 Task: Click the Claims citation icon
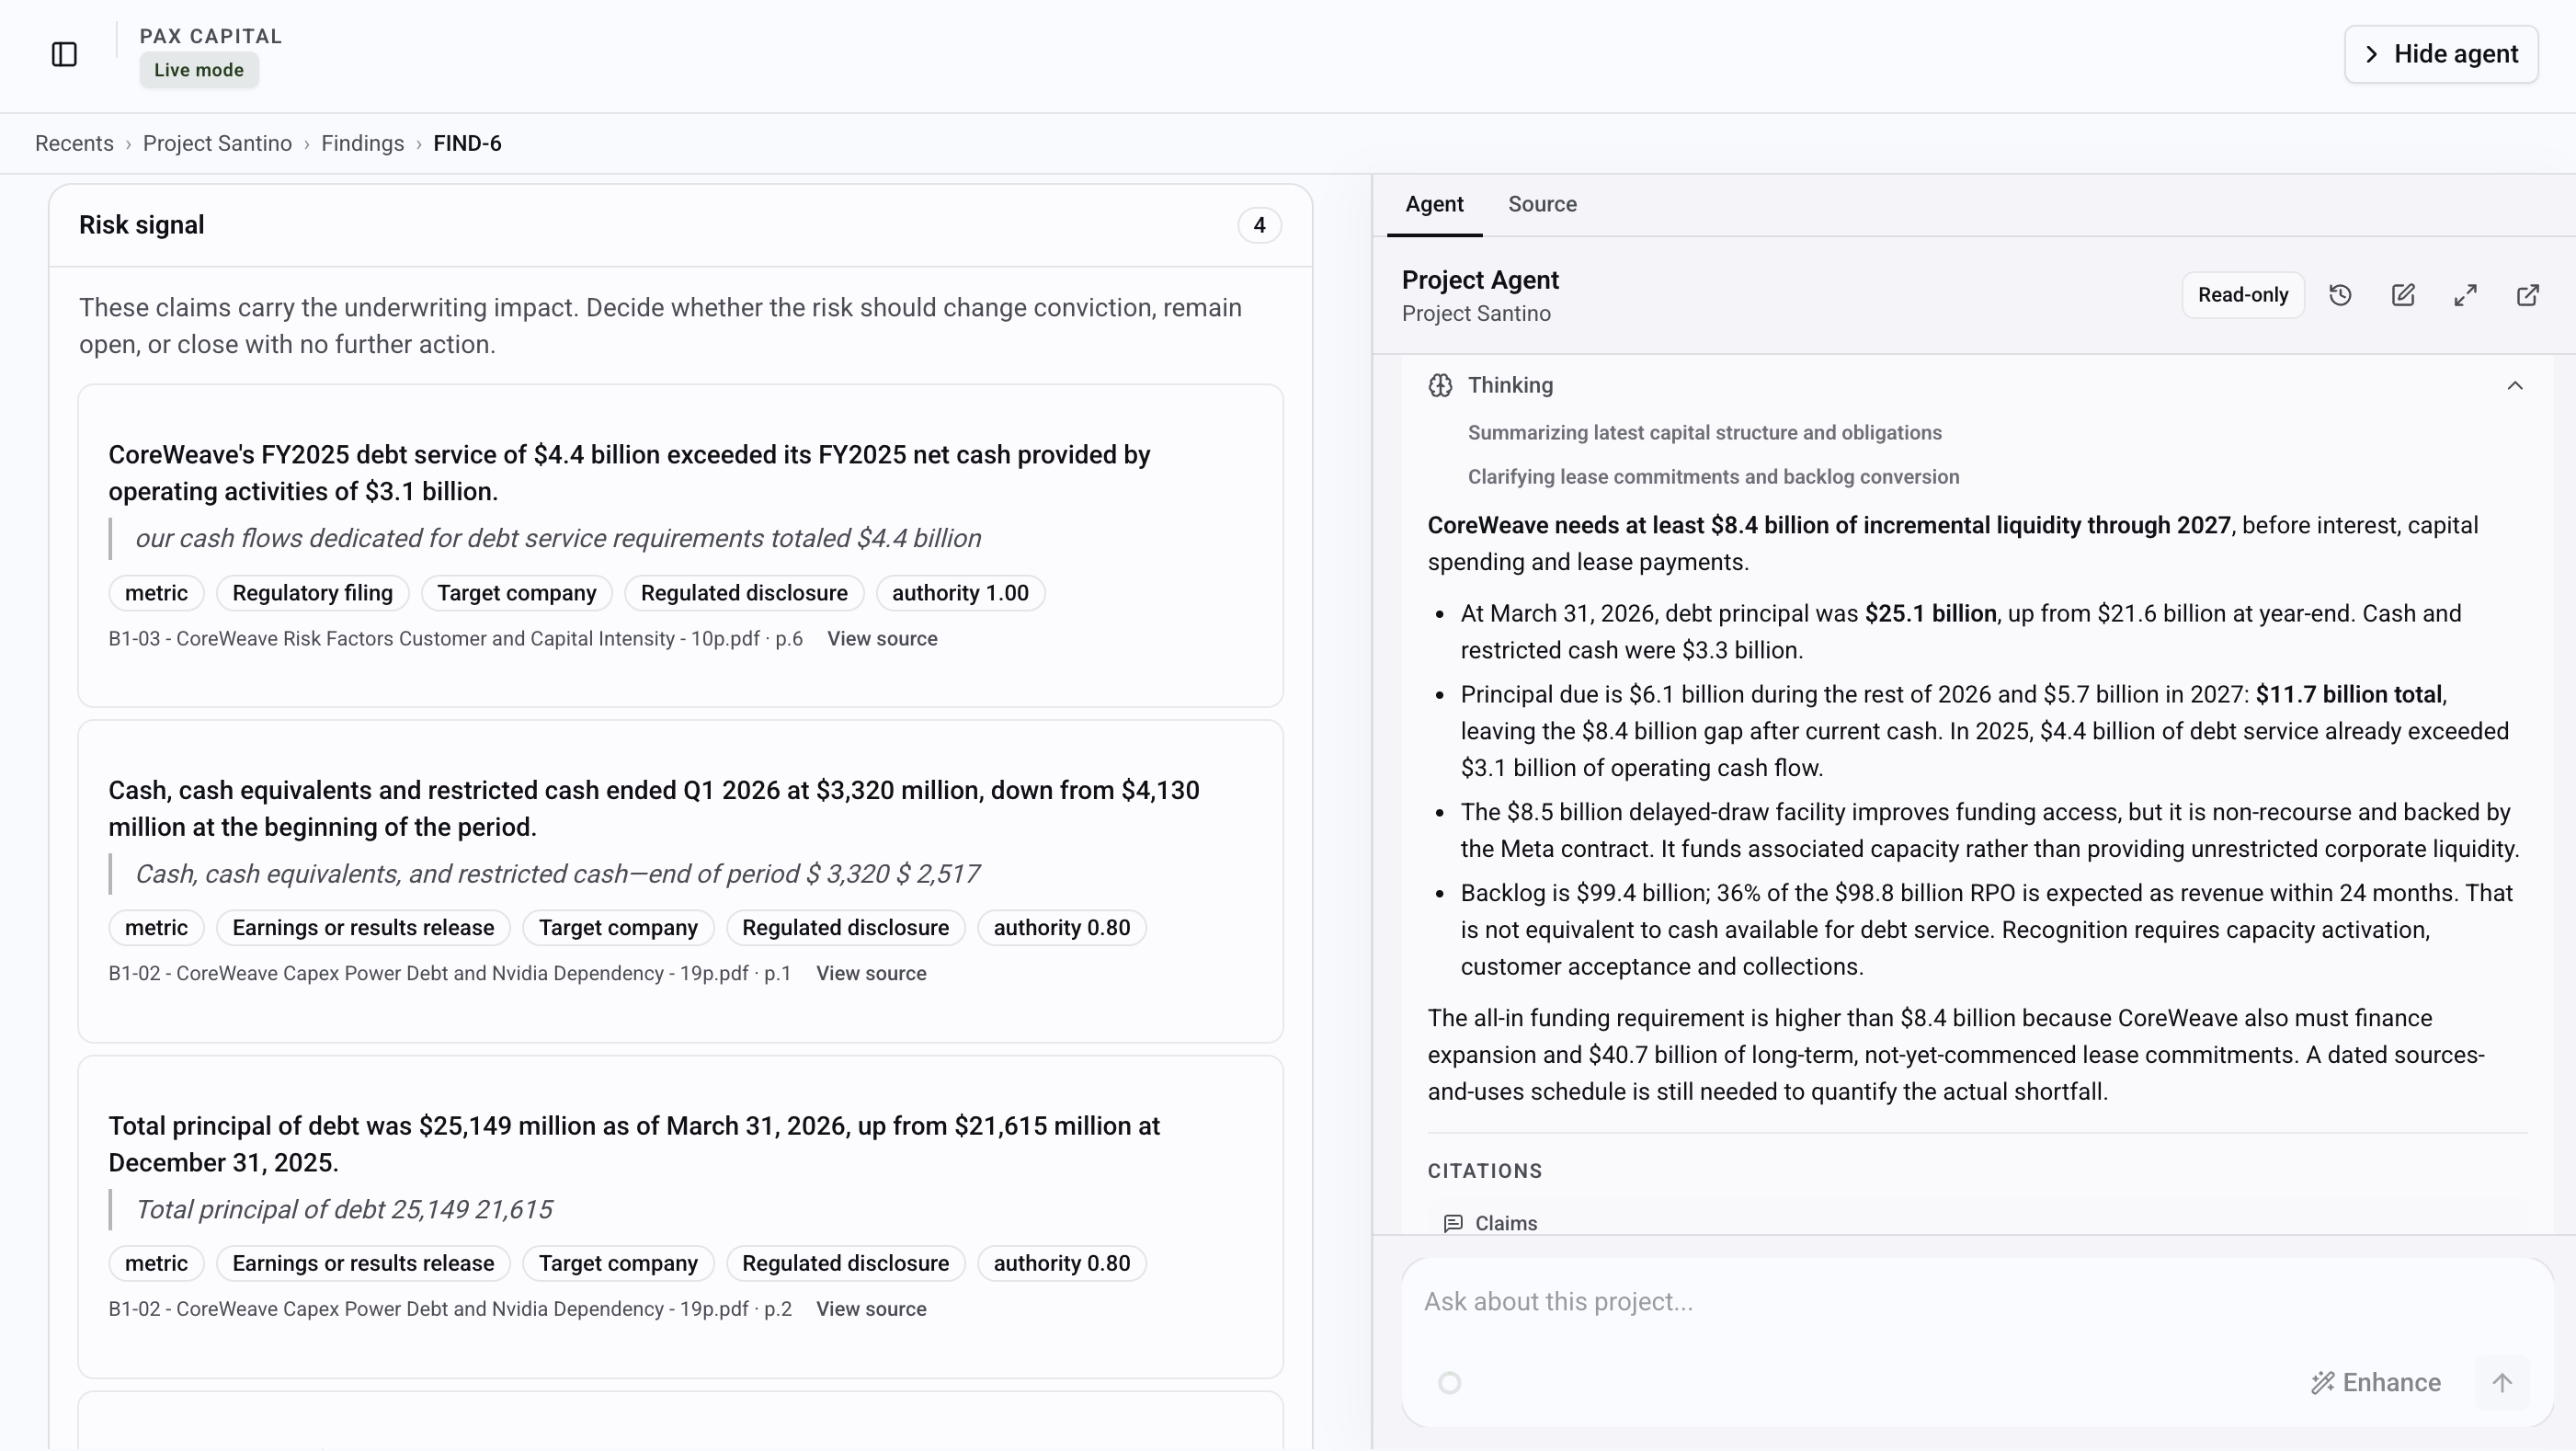1453,1223
